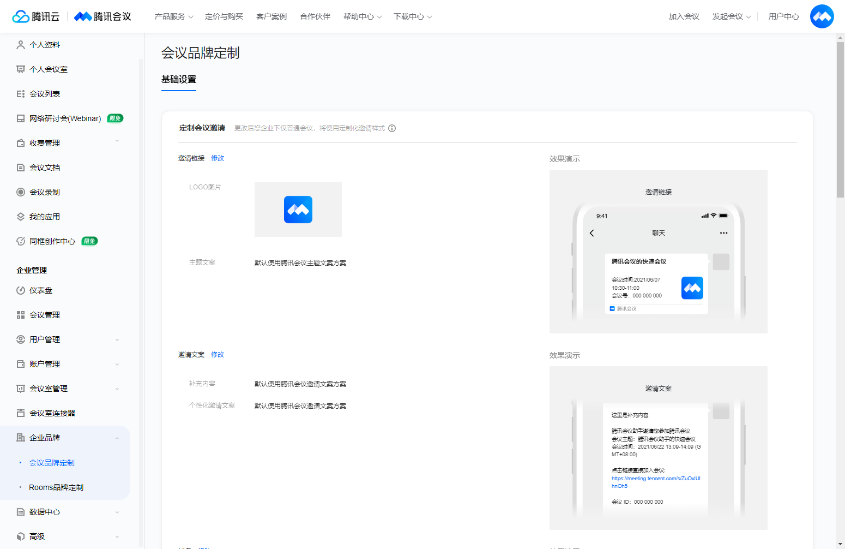Click the 限免 badge next to Webinar
Screen dimensions: 845x549
pyautogui.click(x=115, y=118)
